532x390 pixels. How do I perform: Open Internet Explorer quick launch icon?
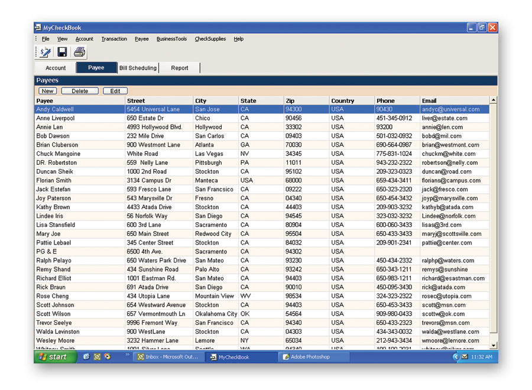(86, 356)
